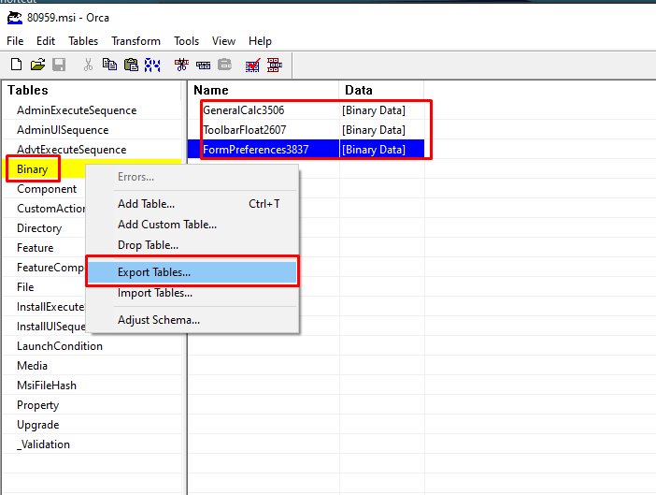Click the New file toolbar icon
Viewport: 656px width, 495px height.
(x=16, y=65)
